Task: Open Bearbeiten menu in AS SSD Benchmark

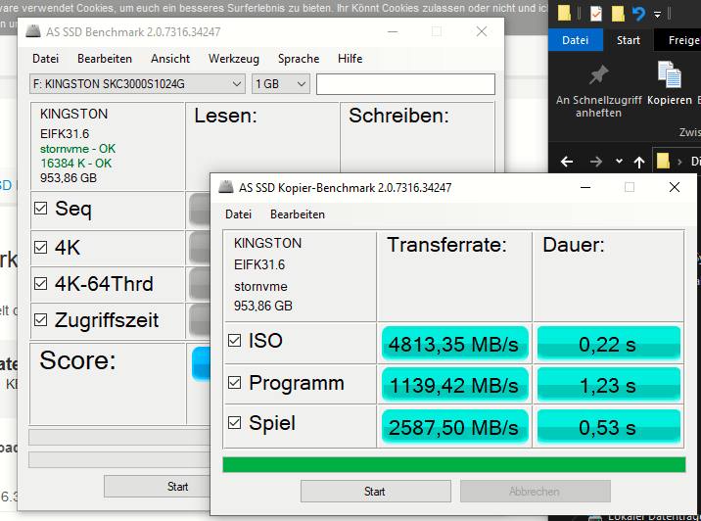Action: pos(105,59)
